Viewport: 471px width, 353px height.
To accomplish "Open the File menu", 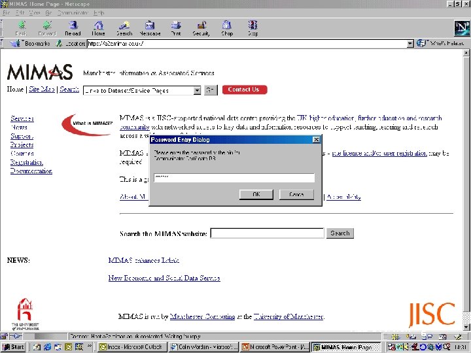I will [7, 13].
